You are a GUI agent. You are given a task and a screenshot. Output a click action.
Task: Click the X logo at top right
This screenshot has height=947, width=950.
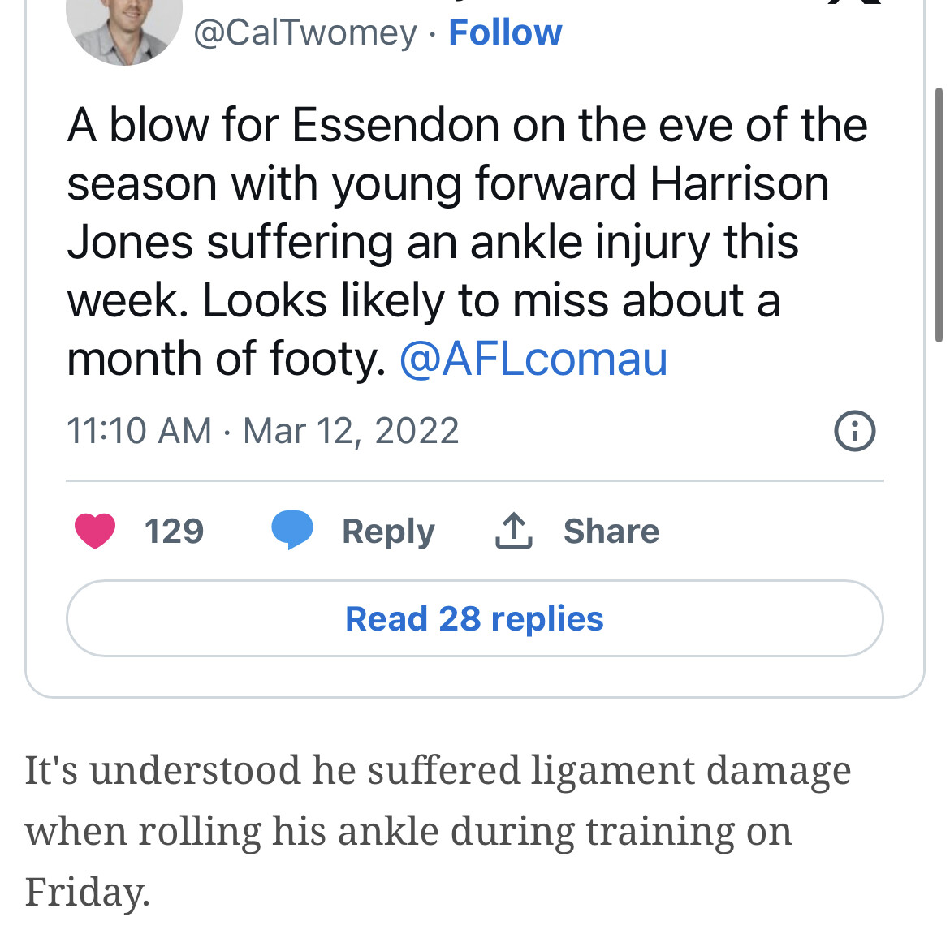coord(854,2)
